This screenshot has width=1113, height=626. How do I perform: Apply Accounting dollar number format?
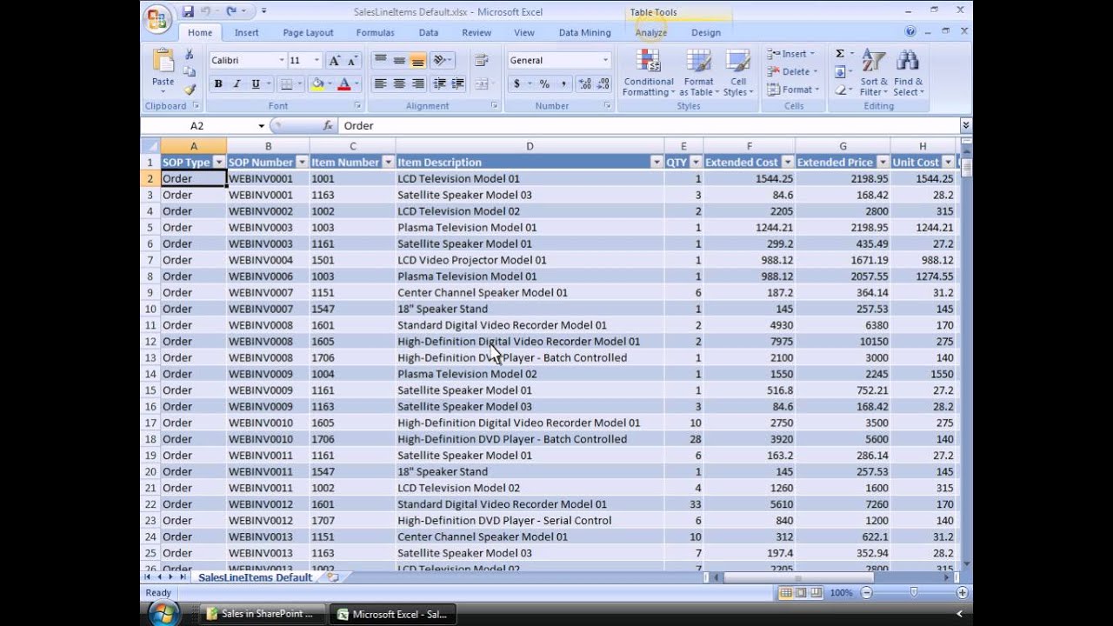pyautogui.click(x=517, y=84)
